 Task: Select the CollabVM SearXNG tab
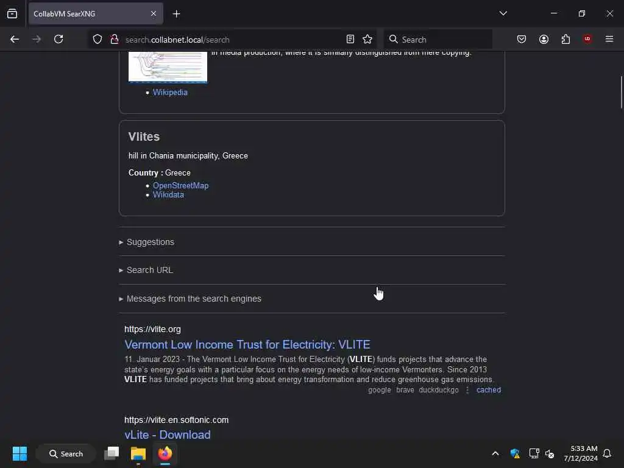pyautogui.click(x=96, y=14)
